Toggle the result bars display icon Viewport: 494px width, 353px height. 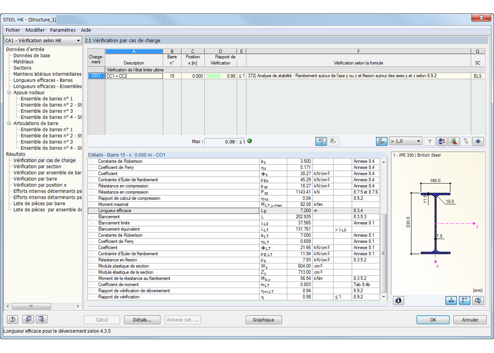point(381,141)
